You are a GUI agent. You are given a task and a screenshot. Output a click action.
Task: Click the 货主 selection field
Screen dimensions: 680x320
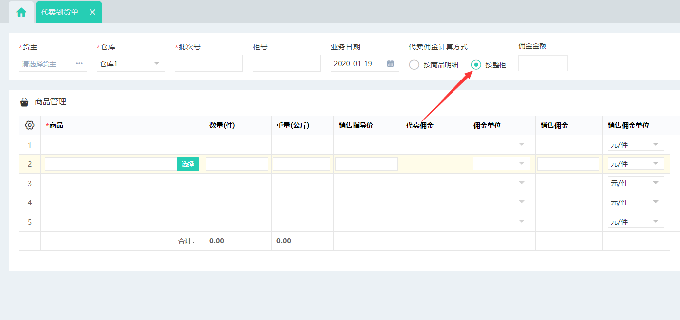click(53, 63)
